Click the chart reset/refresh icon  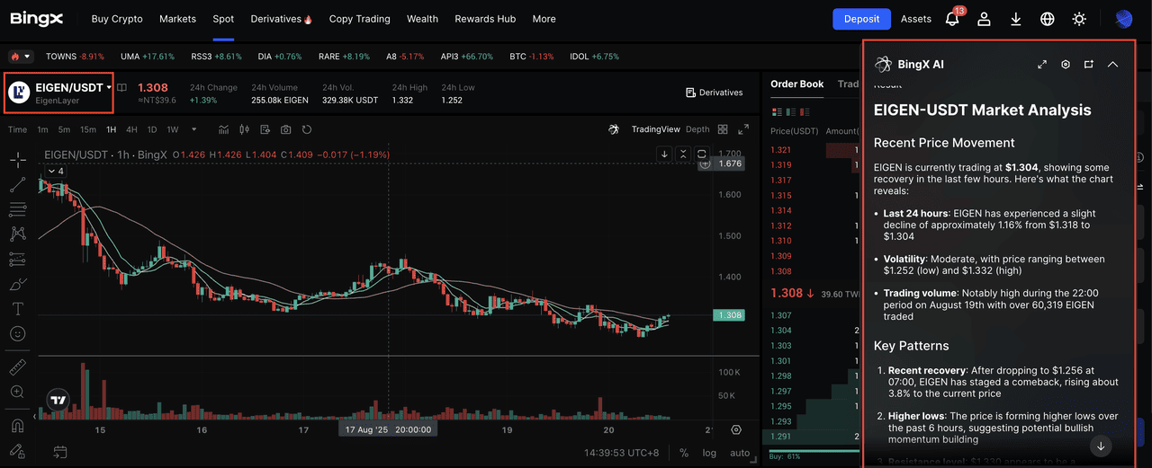point(307,129)
